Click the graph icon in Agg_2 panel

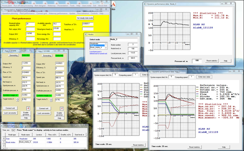point(62,109)
